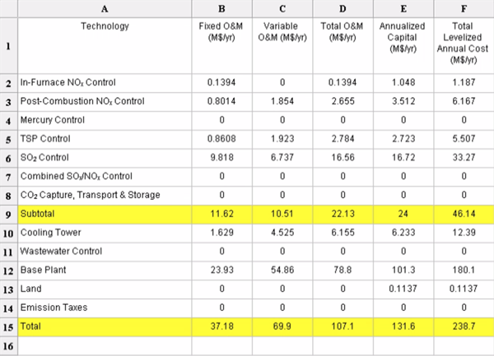
Task: Select column F header
Action: (464, 9)
